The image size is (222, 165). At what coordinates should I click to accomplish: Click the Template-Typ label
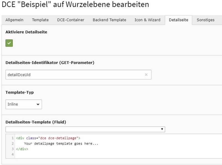pos(19,92)
